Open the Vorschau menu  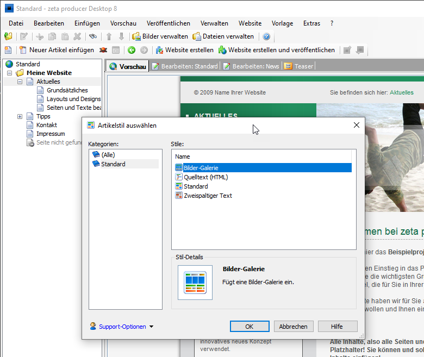pyautogui.click(x=123, y=23)
